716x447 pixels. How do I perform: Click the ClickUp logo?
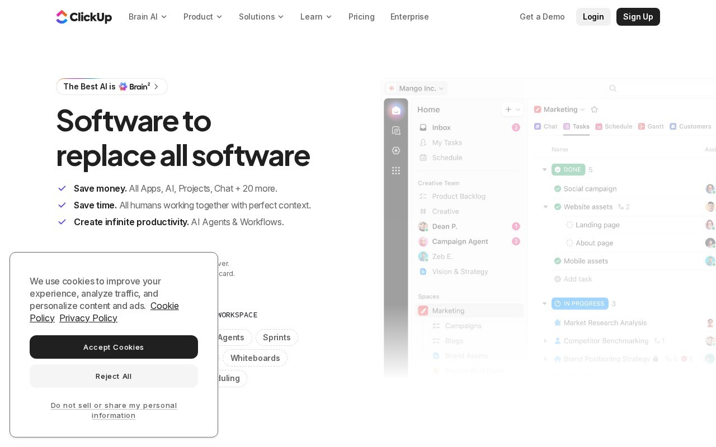click(x=84, y=17)
